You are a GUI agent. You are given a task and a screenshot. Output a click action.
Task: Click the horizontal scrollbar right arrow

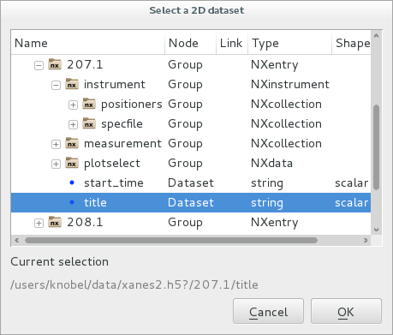pos(366,240)
